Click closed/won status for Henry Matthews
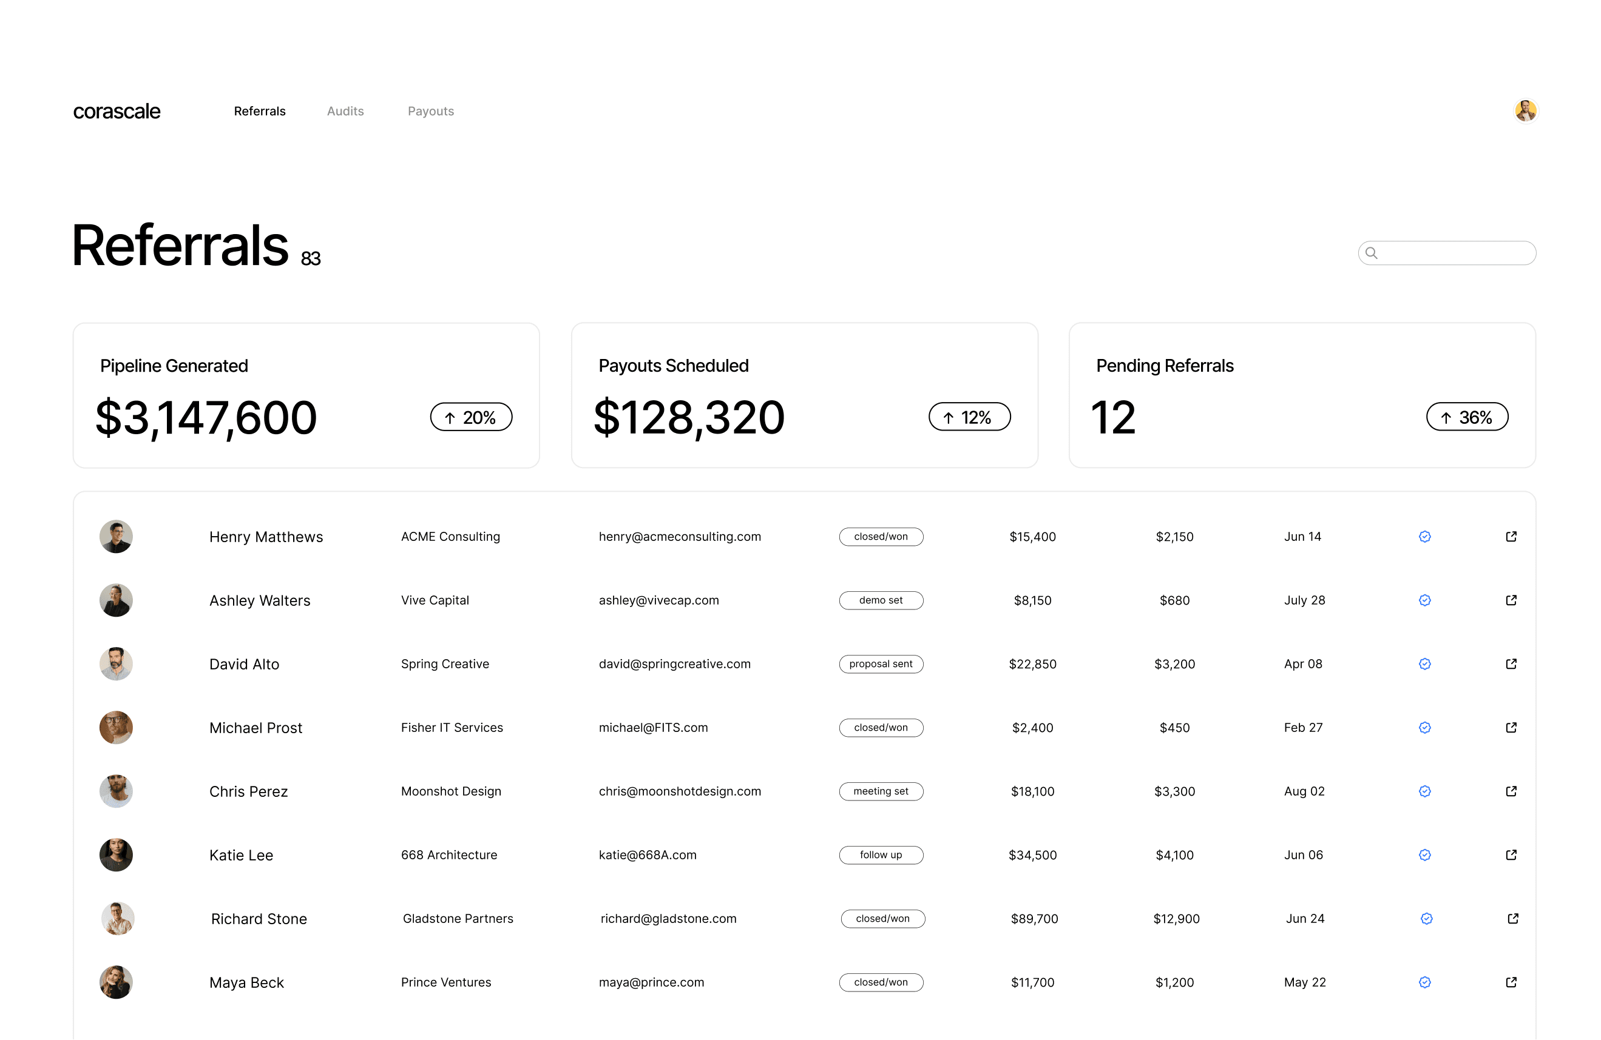This screenshot has height=1040, width=1601. 881,537
